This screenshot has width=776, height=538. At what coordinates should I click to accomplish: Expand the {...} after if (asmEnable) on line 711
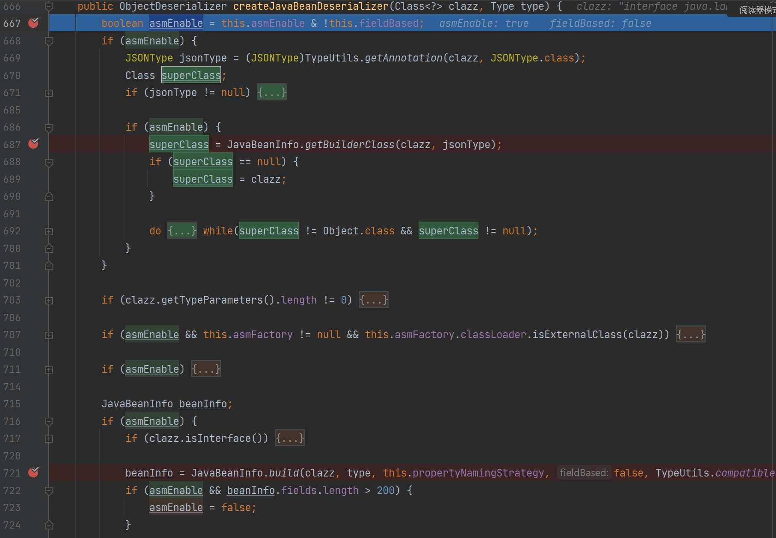206,369
